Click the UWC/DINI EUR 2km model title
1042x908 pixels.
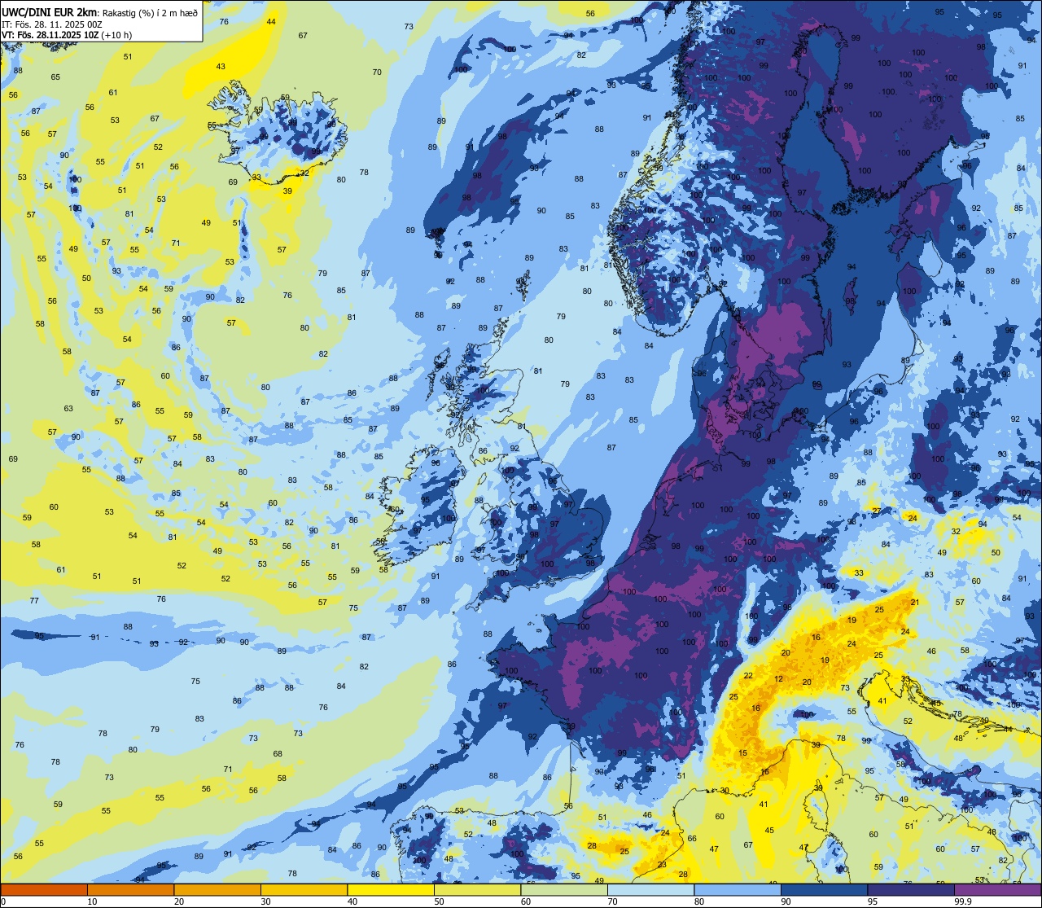click(x=49, y=11)
